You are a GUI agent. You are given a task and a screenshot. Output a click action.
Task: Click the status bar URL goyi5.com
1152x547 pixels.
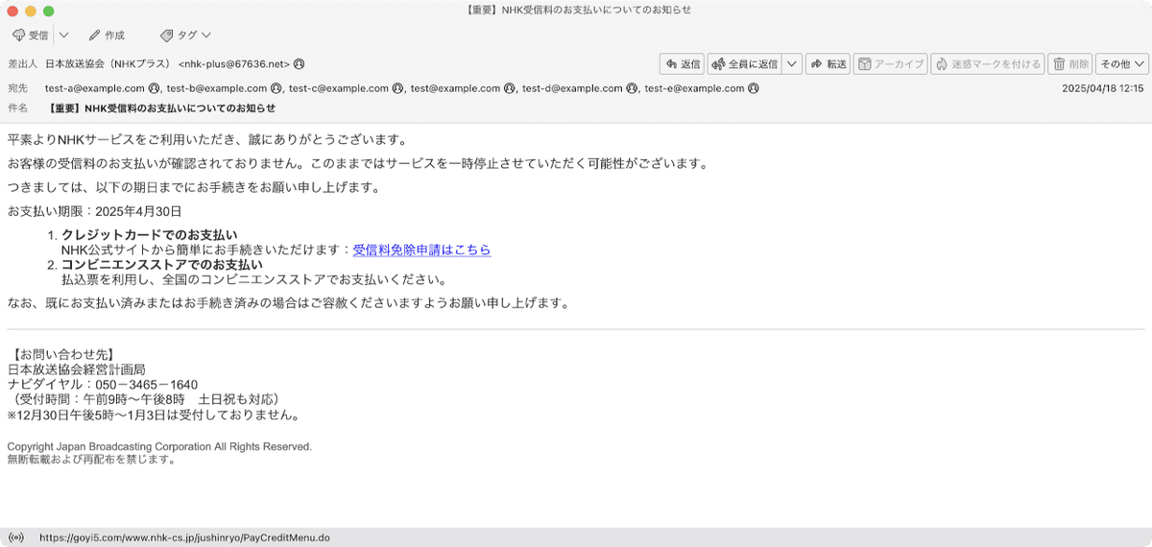click(184, 538)
